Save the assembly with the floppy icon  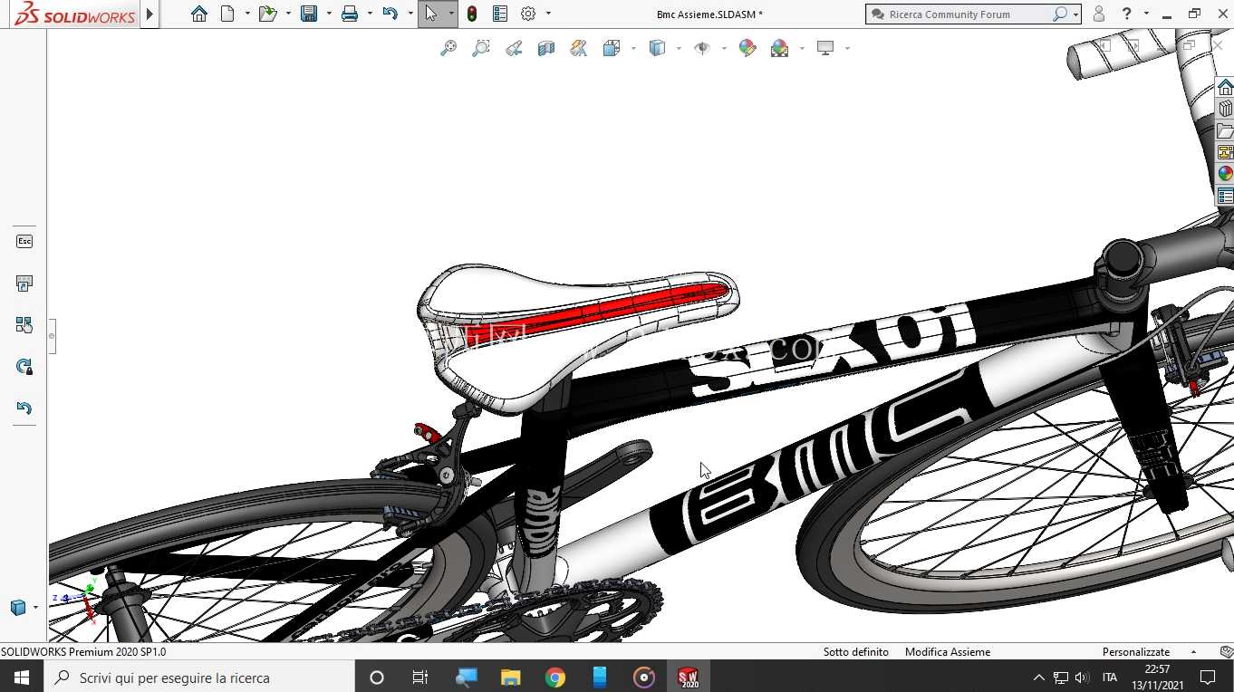pyautogui.click(x=309, y=14)
